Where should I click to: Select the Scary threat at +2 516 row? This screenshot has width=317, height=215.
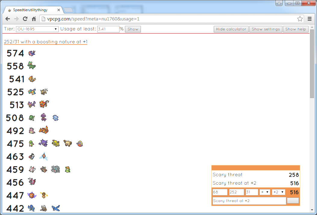point(256,183)
